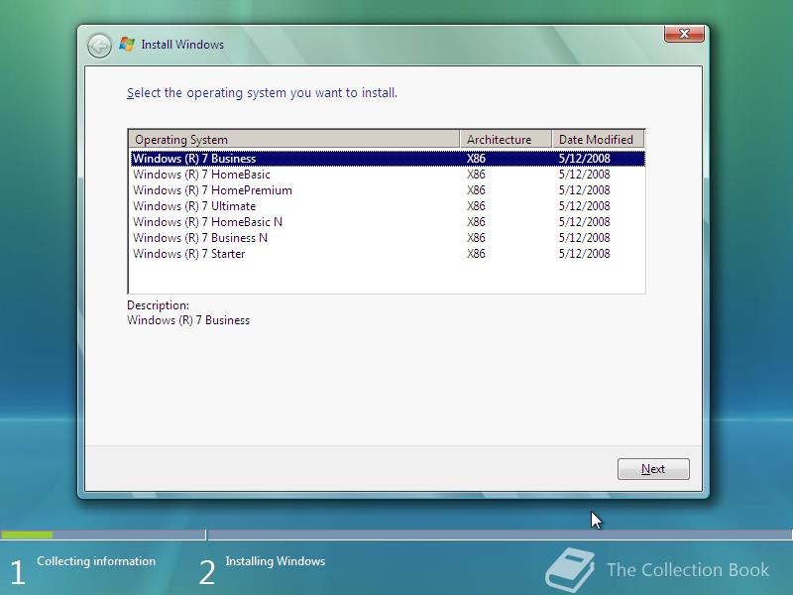Click the Installing Windows step label
The height and width of the screenshot is (595, 793).
click(x=276, y=561)
